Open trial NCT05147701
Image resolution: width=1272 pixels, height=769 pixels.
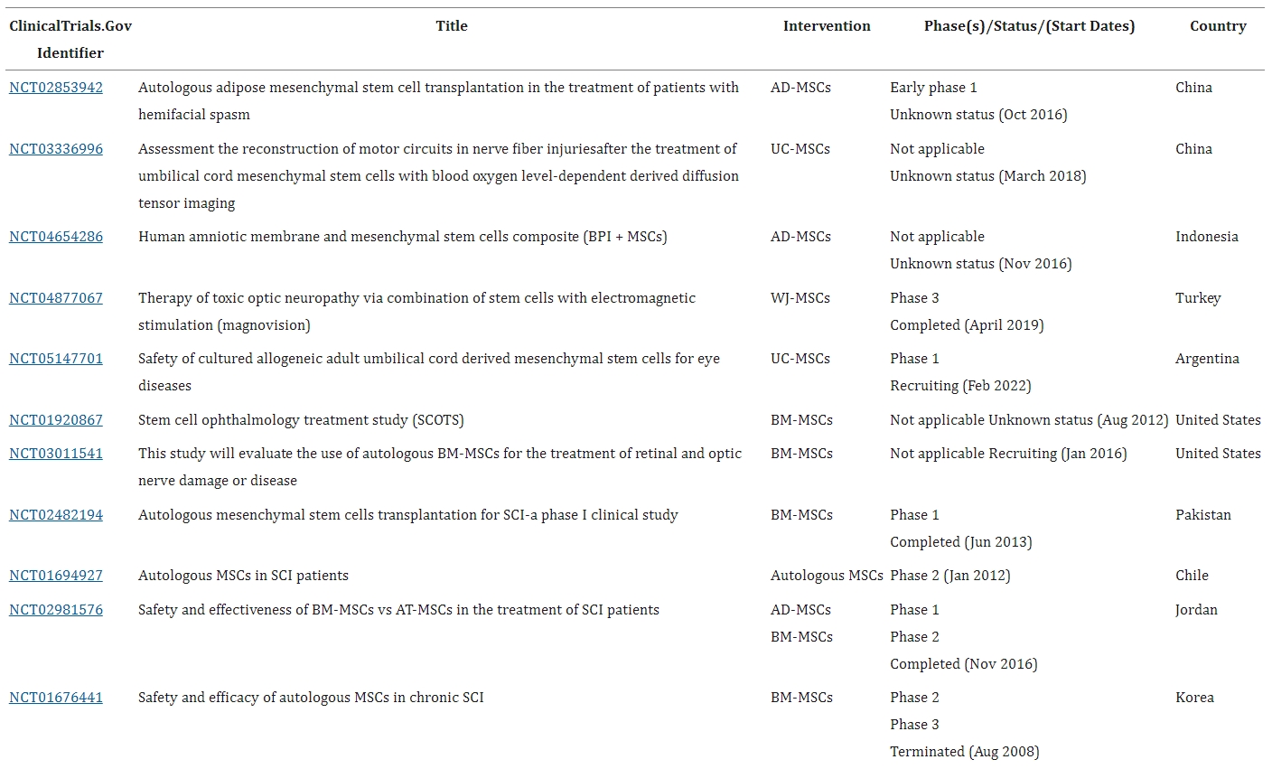click(x=56, y=359)
